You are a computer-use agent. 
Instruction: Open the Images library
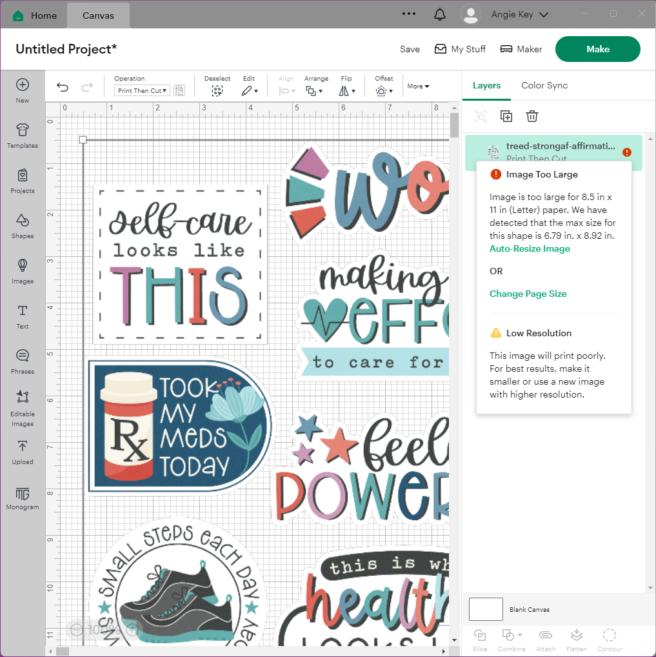[x=23, y=270]
